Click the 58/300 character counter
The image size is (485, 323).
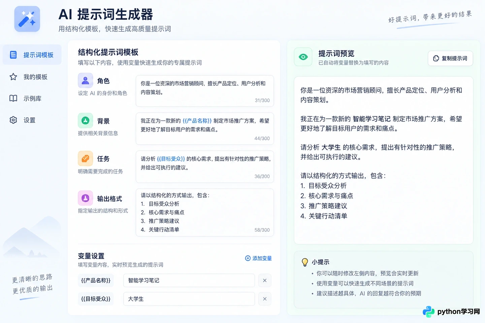[x=262, y=230]
